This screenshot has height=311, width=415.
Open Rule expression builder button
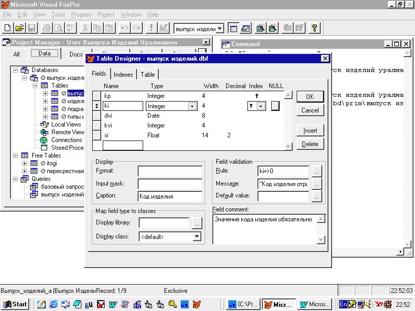316,171
